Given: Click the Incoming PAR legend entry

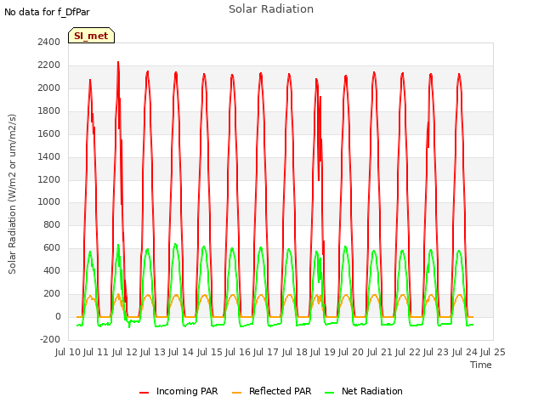Looking at the screenshot, I should click(178, 391).
